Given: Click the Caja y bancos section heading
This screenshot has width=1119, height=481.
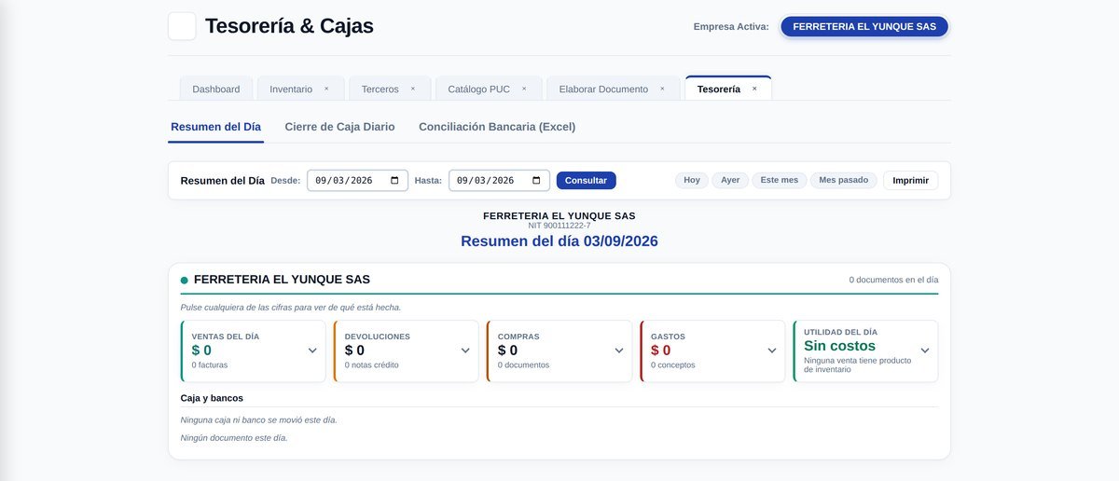Looking at the screenshot, I should (x=212, y=398).
